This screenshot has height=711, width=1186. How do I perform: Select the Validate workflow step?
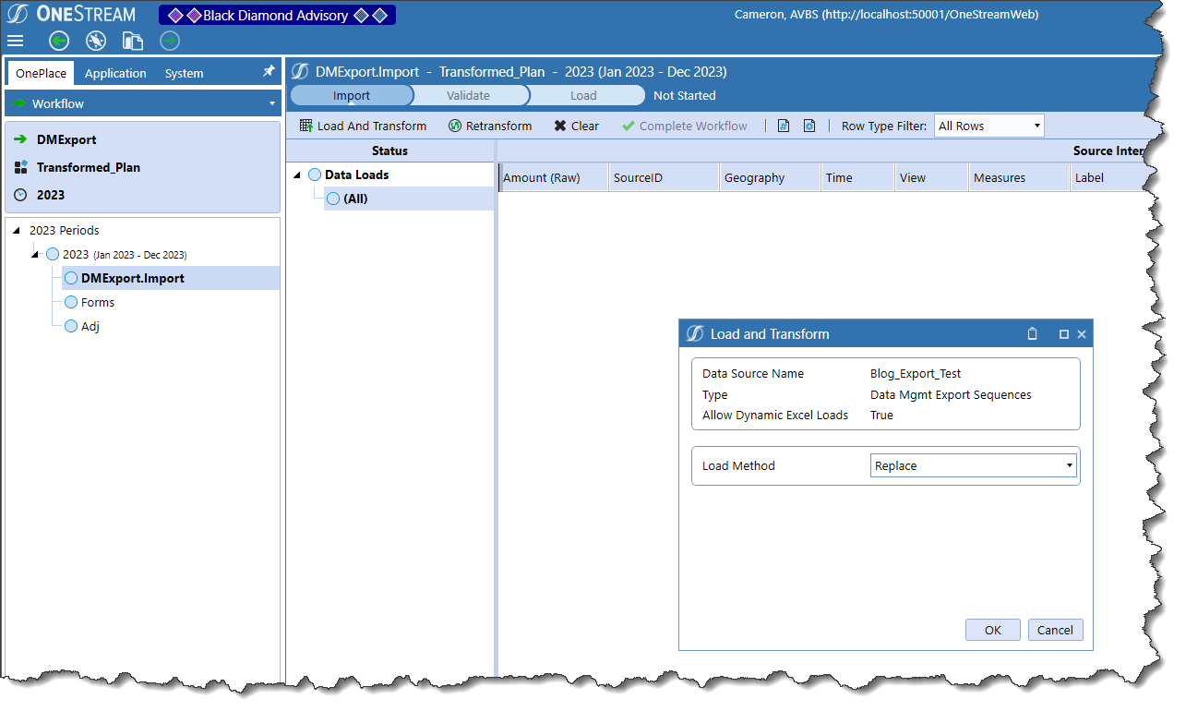469,95
